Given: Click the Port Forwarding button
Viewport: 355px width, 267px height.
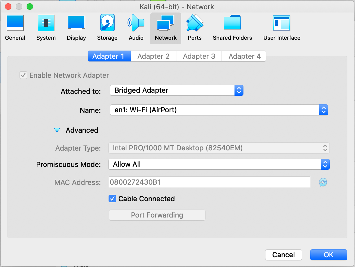Looking at the screenshot, I should point(157,215).
